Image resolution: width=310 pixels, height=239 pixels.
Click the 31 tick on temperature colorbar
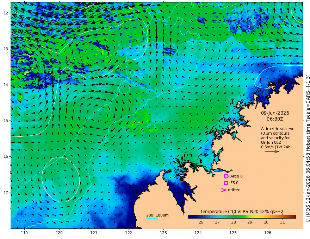[283, 222]
